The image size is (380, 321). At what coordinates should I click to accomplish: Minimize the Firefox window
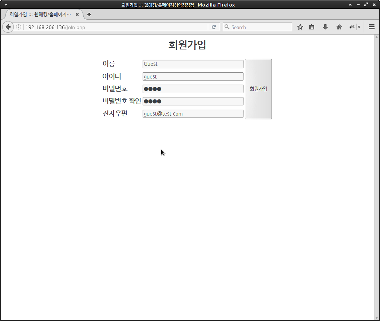pos(358,5)
